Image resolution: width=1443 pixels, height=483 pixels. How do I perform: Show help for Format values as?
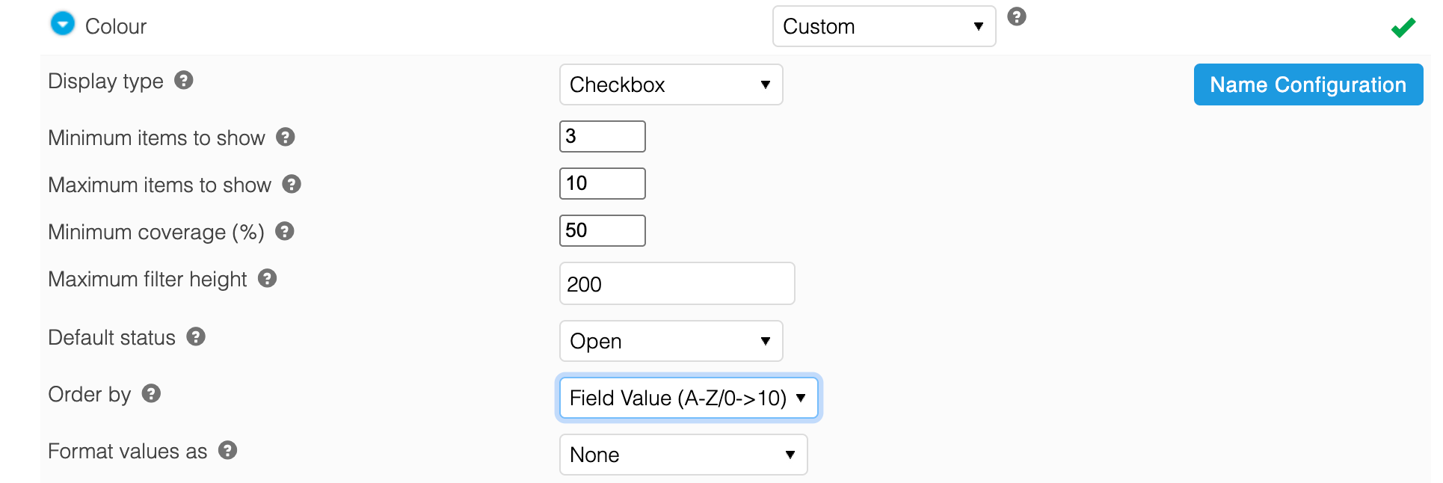click(x=228, y=450)
